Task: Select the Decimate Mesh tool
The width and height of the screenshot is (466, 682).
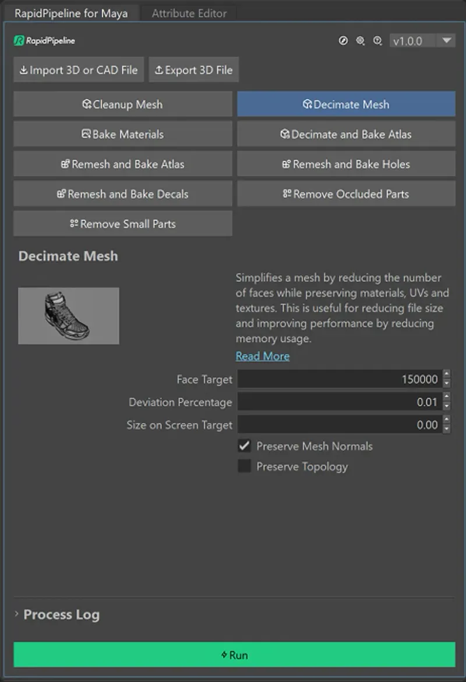Action: click(346, 104)
